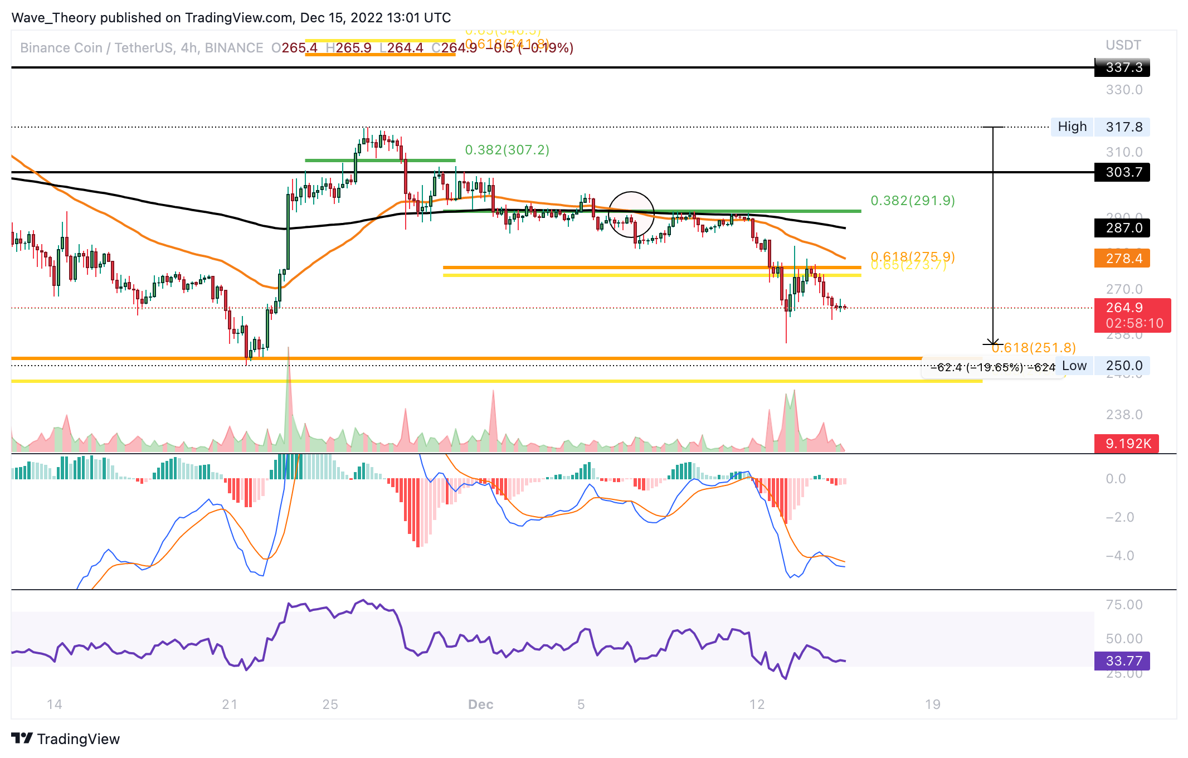Click the 303.7 horizontal line price label
This screenshot has height=758, width=1188.
[1123, 172]
